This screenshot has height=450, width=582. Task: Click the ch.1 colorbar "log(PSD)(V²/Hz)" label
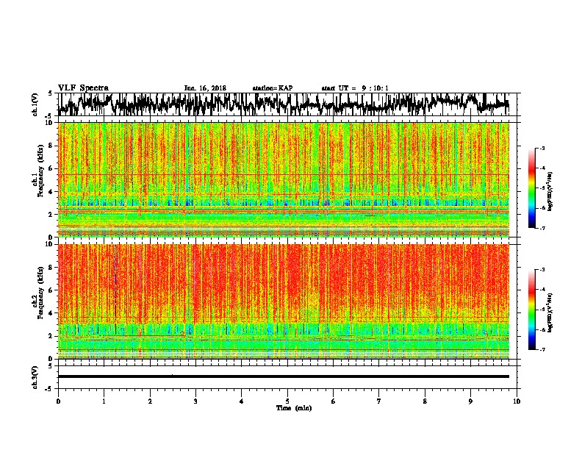(550, 192)
